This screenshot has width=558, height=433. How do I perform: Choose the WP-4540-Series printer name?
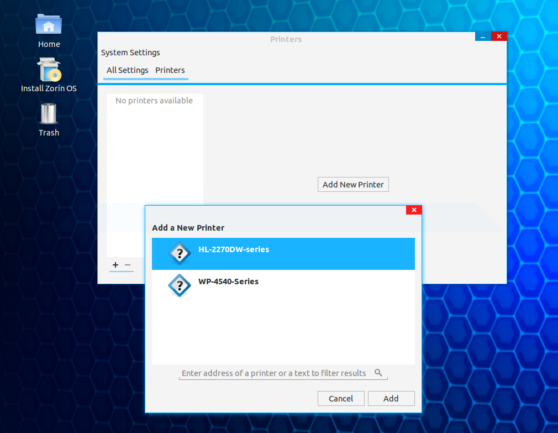228,281
